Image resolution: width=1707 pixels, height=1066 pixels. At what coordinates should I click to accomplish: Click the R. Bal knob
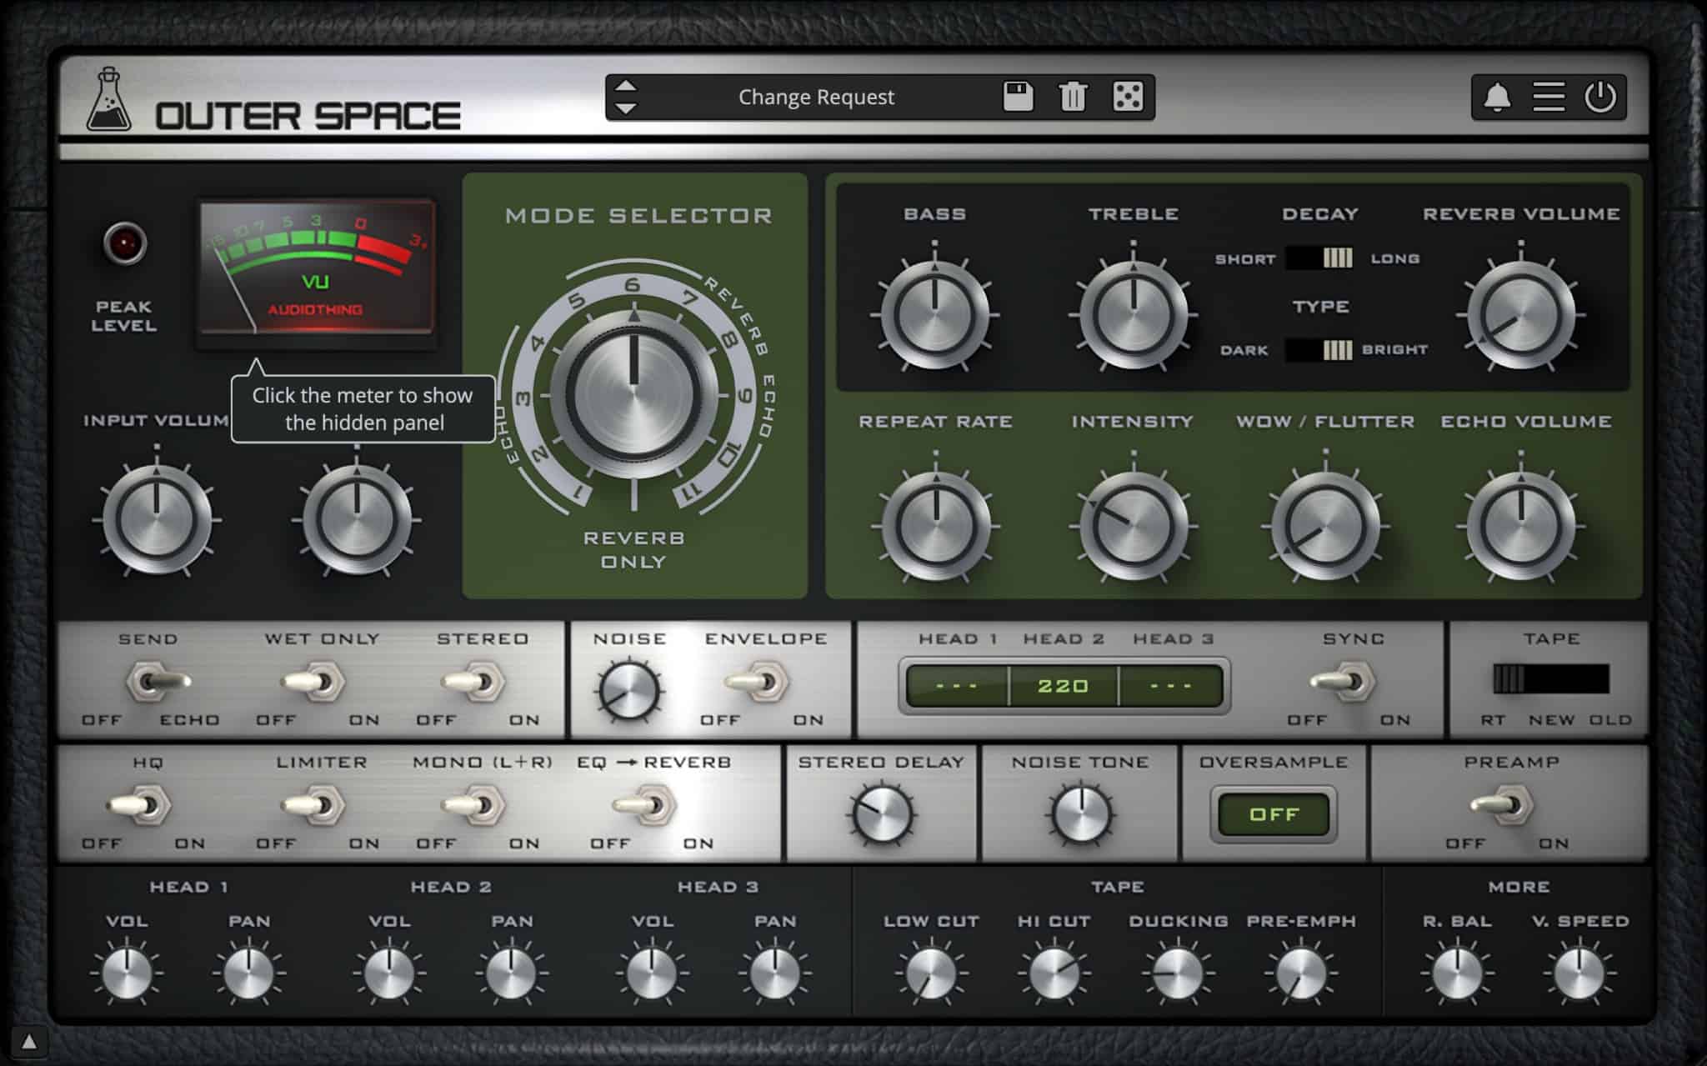pyautogui.click(x=1457, y=972)
